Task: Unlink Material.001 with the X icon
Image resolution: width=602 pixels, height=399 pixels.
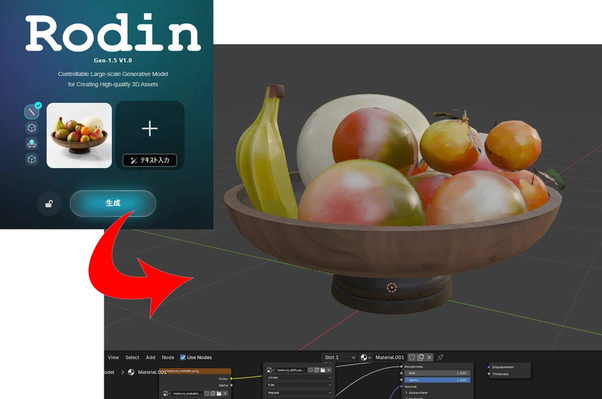Action: [429, 357]
